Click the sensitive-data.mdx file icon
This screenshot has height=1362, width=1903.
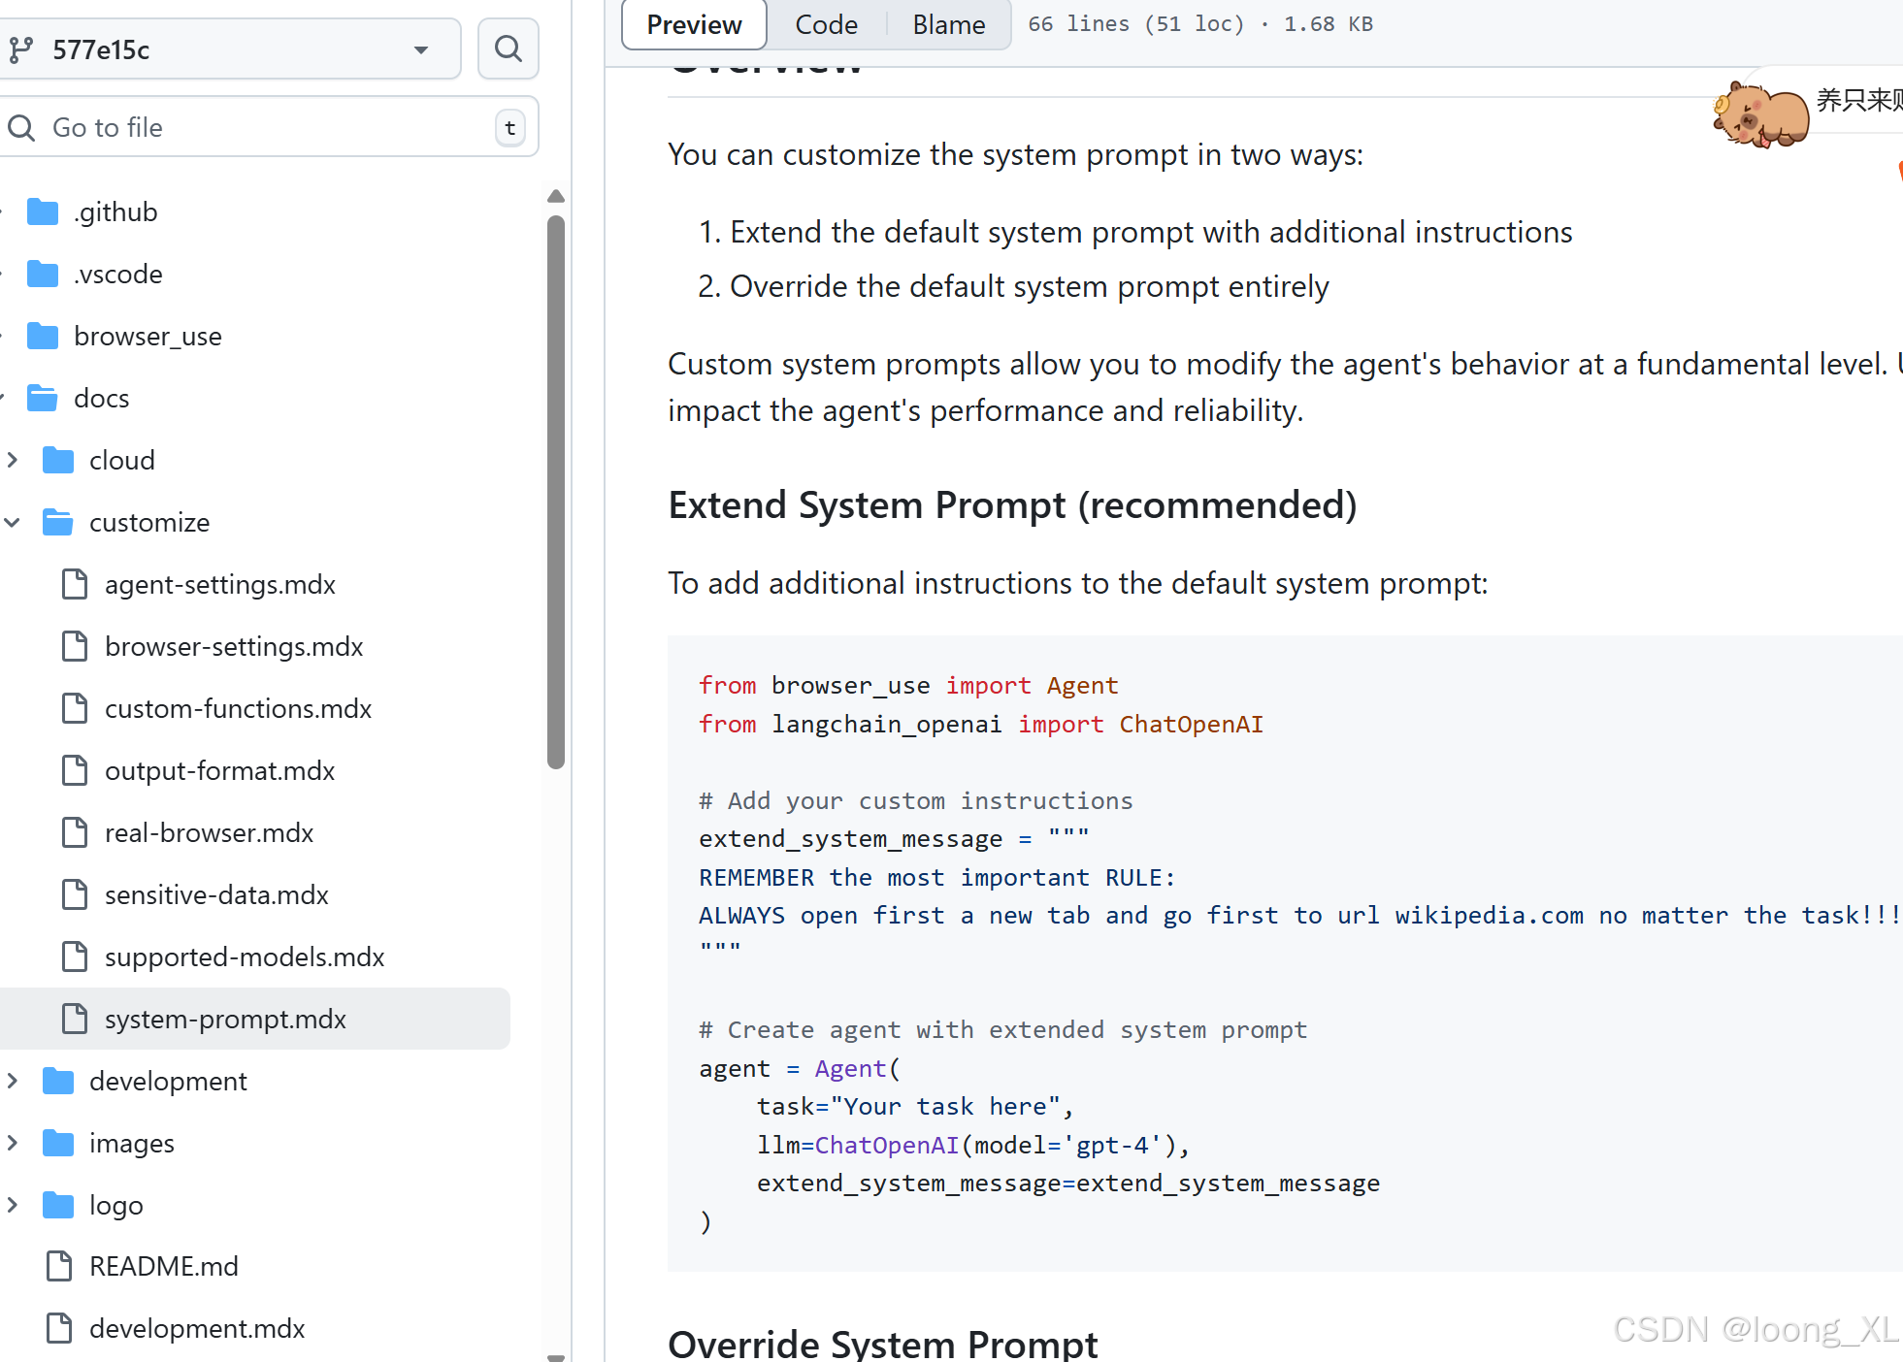(75, 894)
